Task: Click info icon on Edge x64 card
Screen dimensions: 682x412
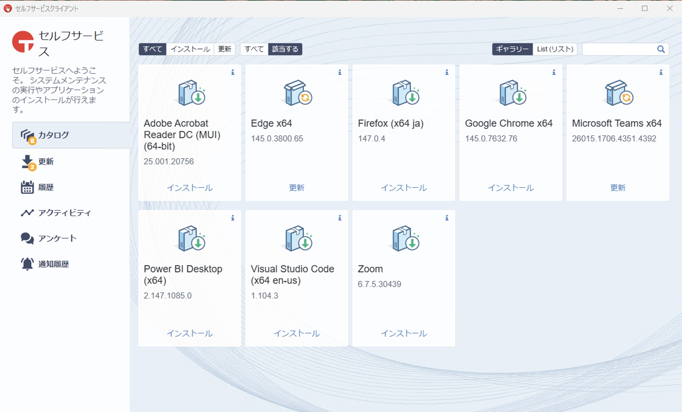Action: click(x=340, y=72)
